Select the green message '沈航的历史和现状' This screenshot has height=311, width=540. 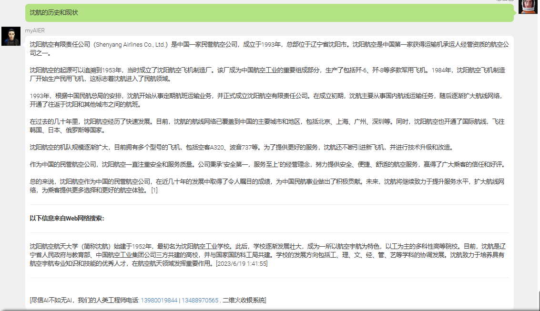coord(269,13)
